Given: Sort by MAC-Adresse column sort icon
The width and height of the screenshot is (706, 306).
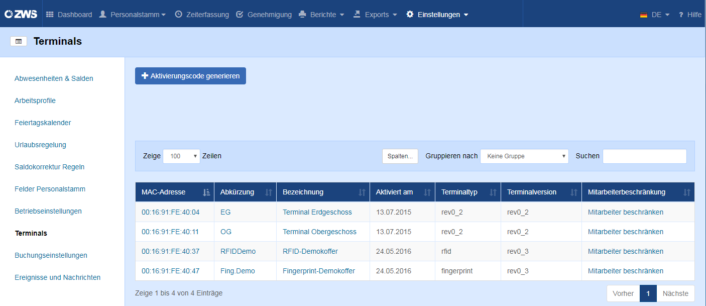Looking at the screenshot, I should pyautogui.click(x=206, y=192).
